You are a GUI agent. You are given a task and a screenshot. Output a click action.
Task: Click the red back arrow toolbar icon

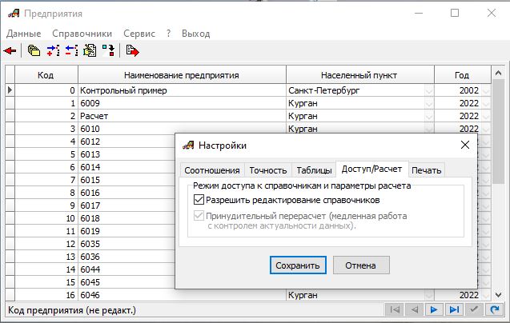coord(10,51)
